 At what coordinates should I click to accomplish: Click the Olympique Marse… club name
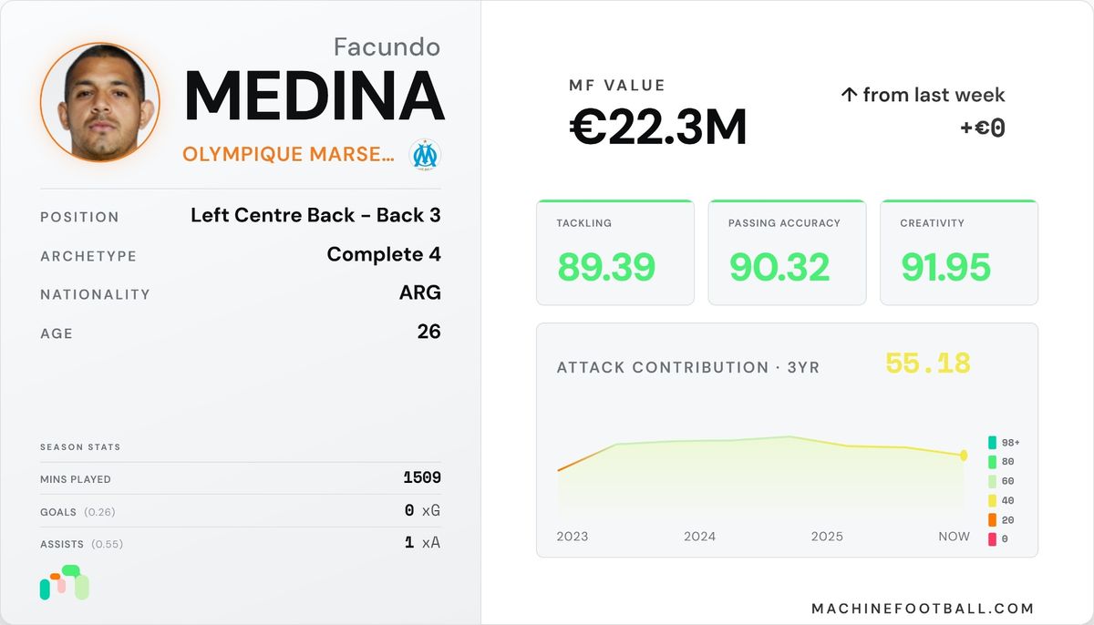point(288,155)
